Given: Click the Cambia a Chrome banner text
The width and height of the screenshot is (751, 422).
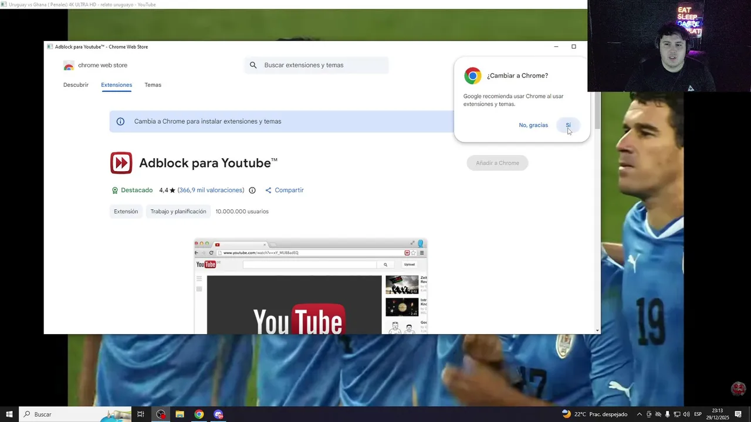Looking at the screenshot, I should coord(208,121).
